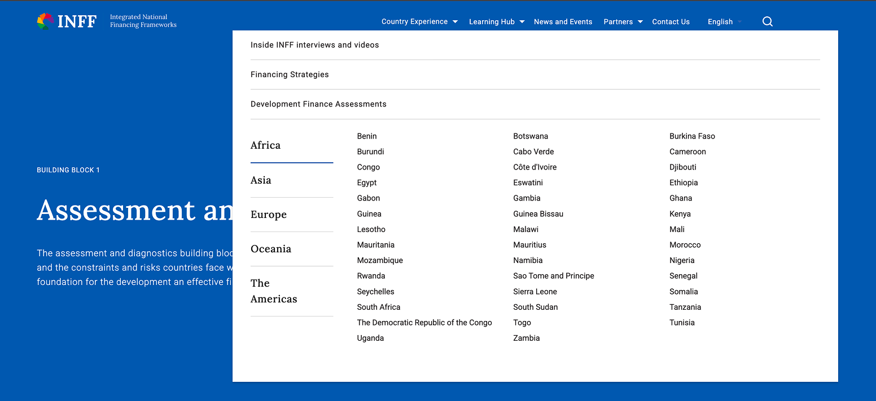The height and width of the screenshot is (401, 876).
Task: Open The Democratic Republic of the Congo
Action: [x=424, y=323]
